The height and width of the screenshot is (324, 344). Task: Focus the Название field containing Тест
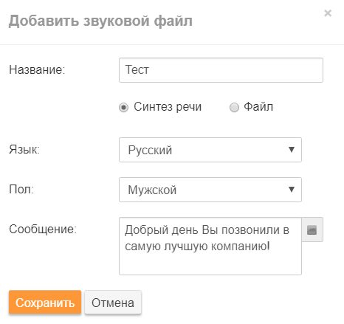click(x=221, y=70)
